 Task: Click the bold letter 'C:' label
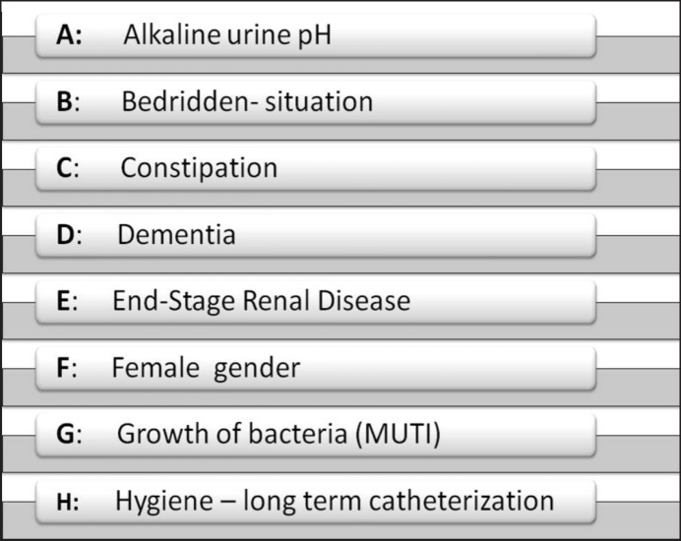(x=69, y=168)
